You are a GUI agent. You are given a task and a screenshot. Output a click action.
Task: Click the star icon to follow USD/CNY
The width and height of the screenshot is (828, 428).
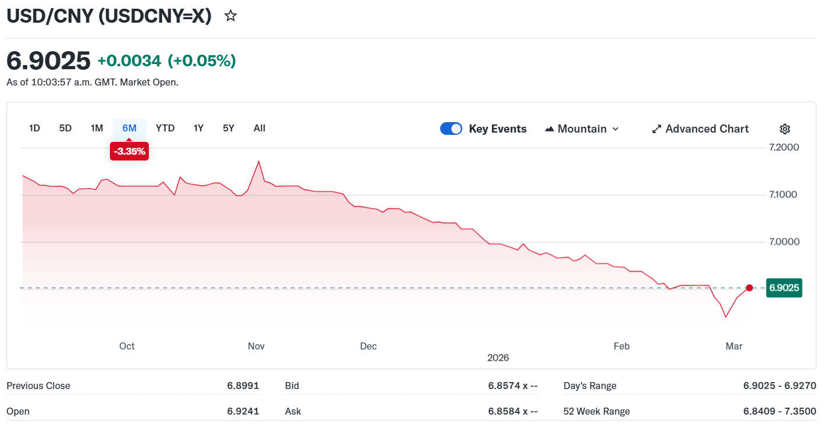point(231,16)
